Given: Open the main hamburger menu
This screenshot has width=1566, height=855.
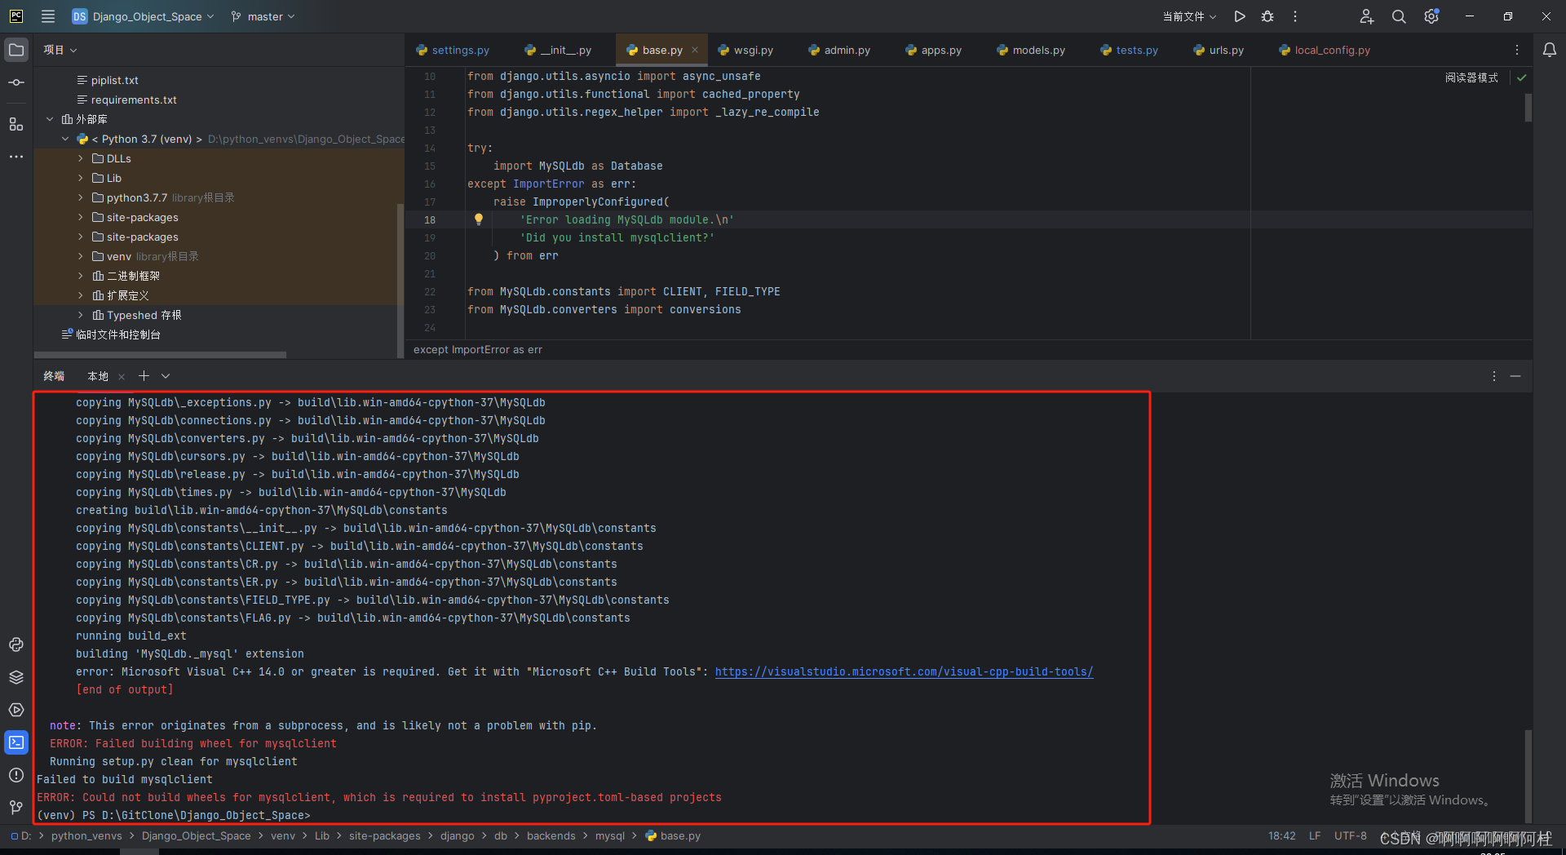Looking at the screenshot, I should click(48, 16).
